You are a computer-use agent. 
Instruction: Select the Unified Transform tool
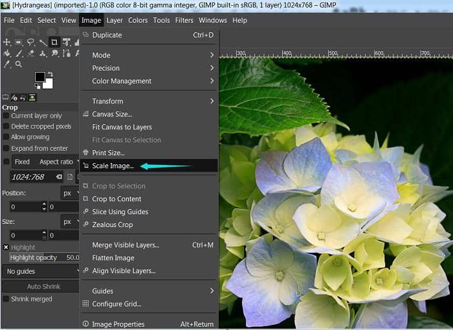(x=67, y=43)
